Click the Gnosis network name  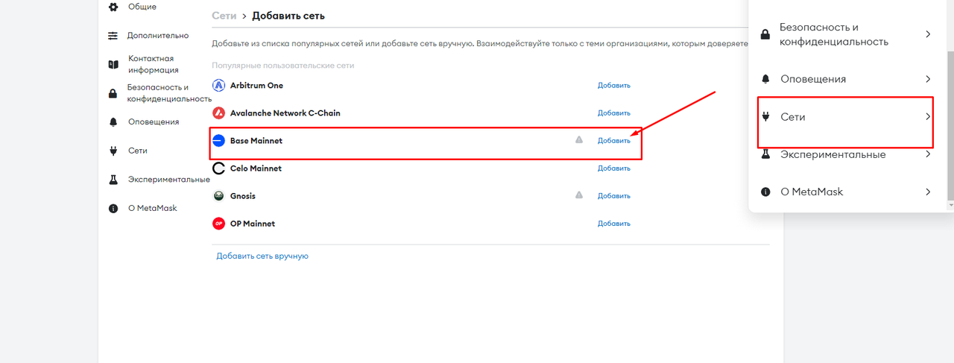(243, 196)
